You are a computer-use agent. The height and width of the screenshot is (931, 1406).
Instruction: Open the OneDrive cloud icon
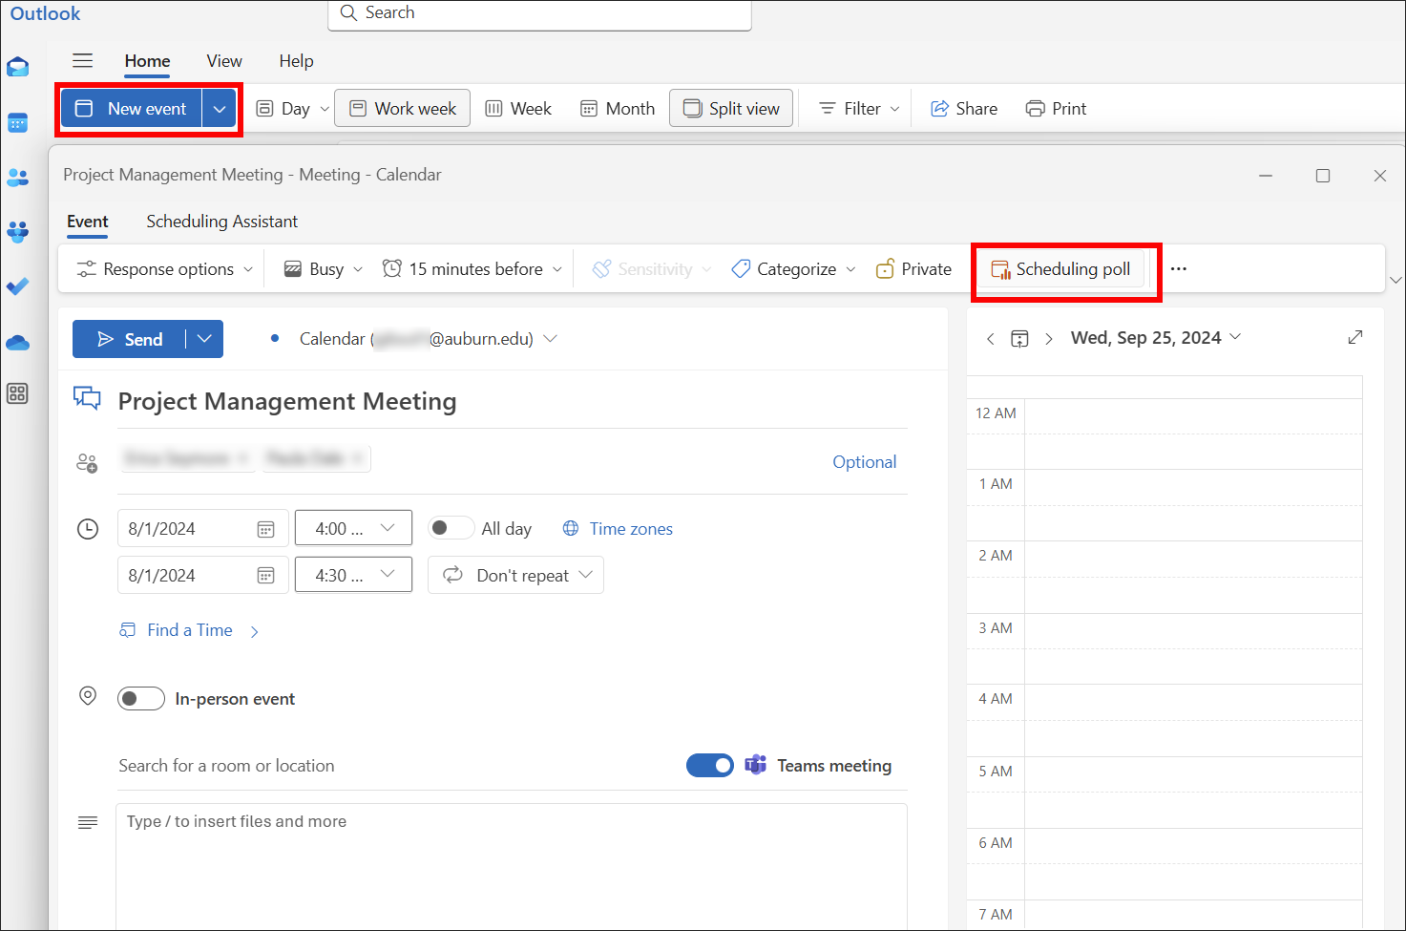point(17,342)
